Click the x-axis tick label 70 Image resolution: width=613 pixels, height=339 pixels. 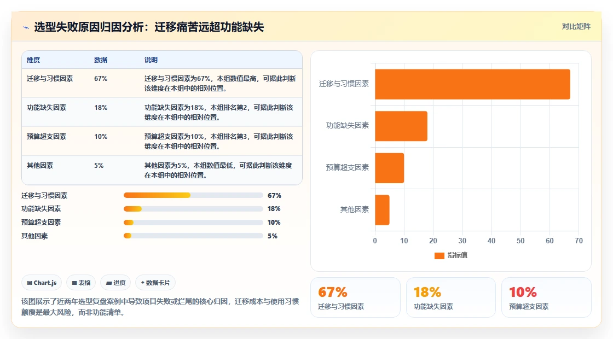click(579, 241)
